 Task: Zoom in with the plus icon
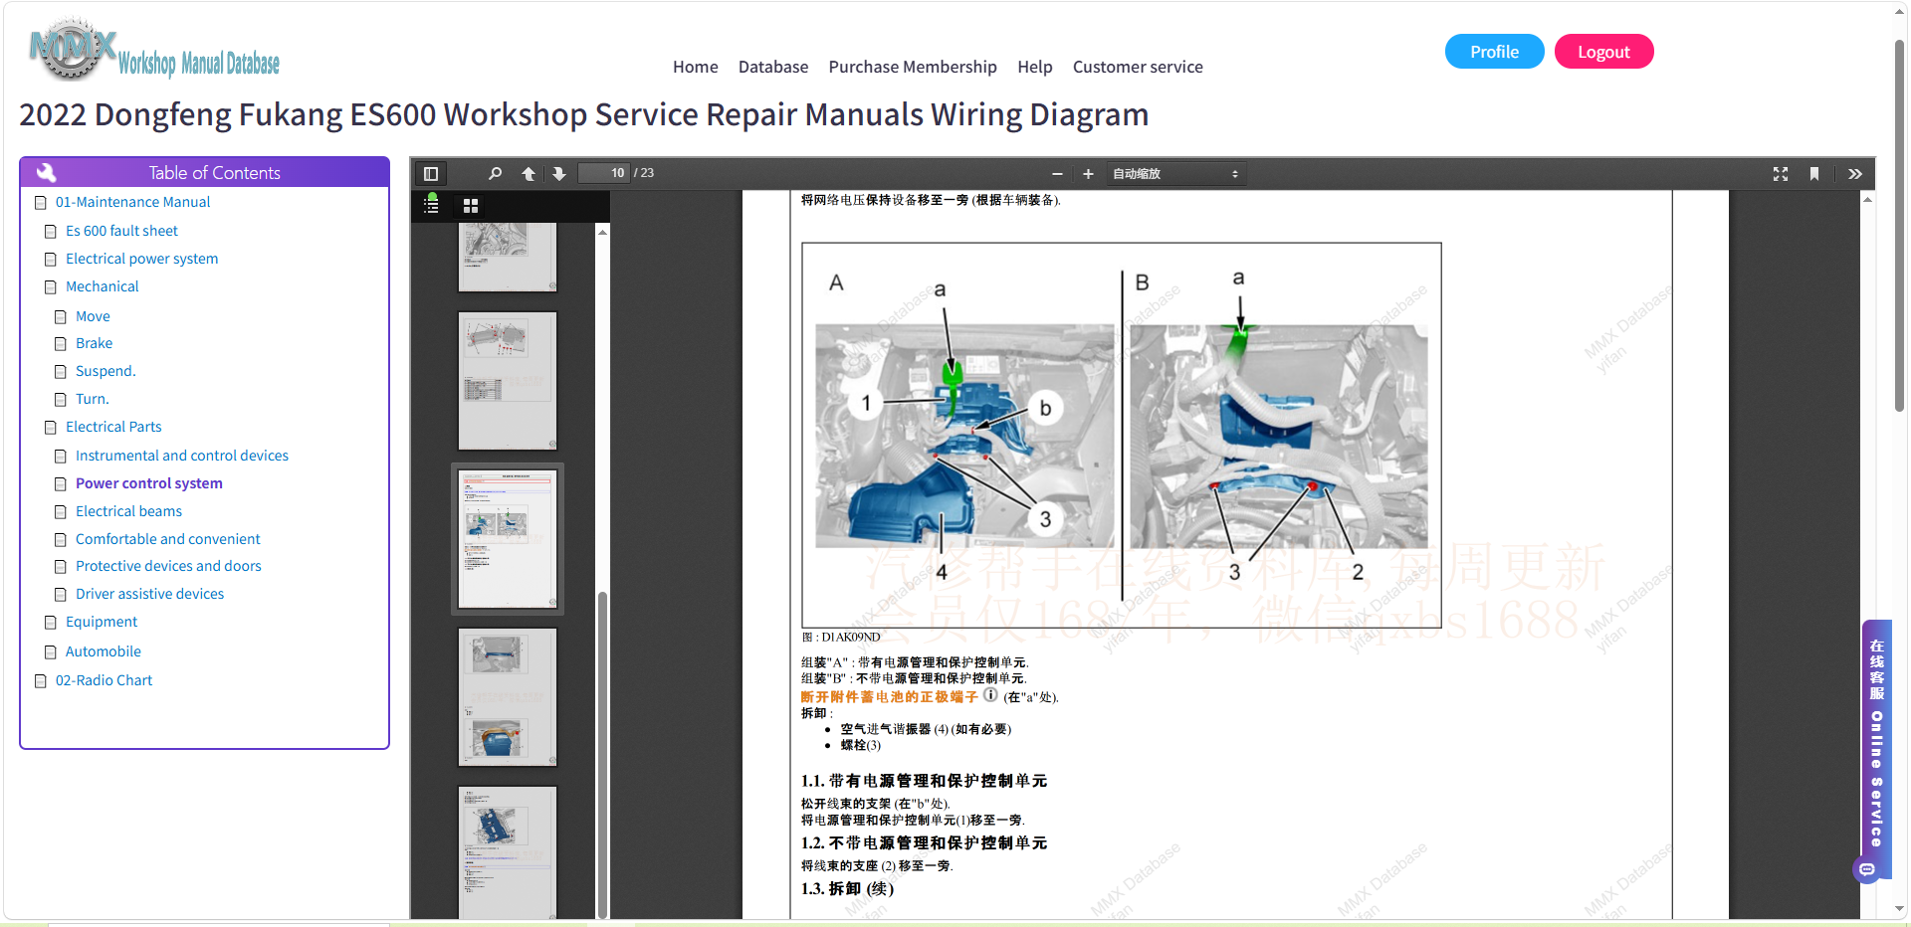coord(1088,174)
